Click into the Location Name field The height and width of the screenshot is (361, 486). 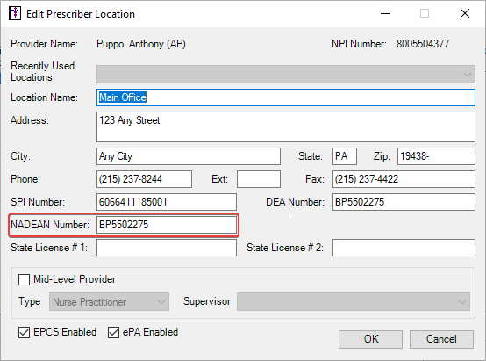[286, 97]
